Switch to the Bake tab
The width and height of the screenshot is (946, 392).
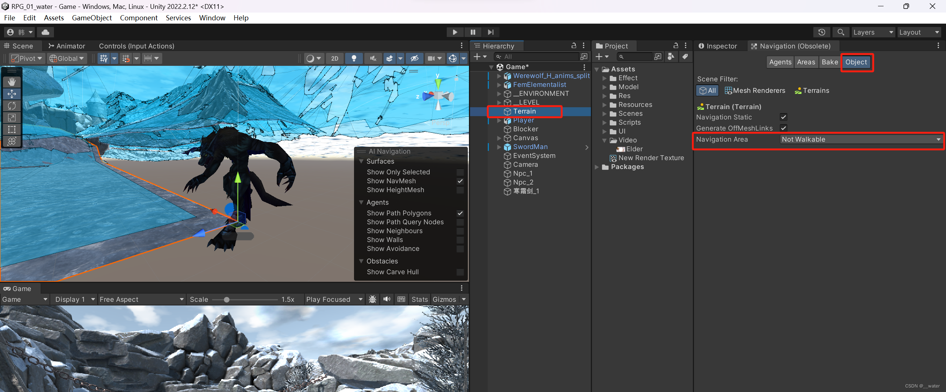(x=830, y=62)
